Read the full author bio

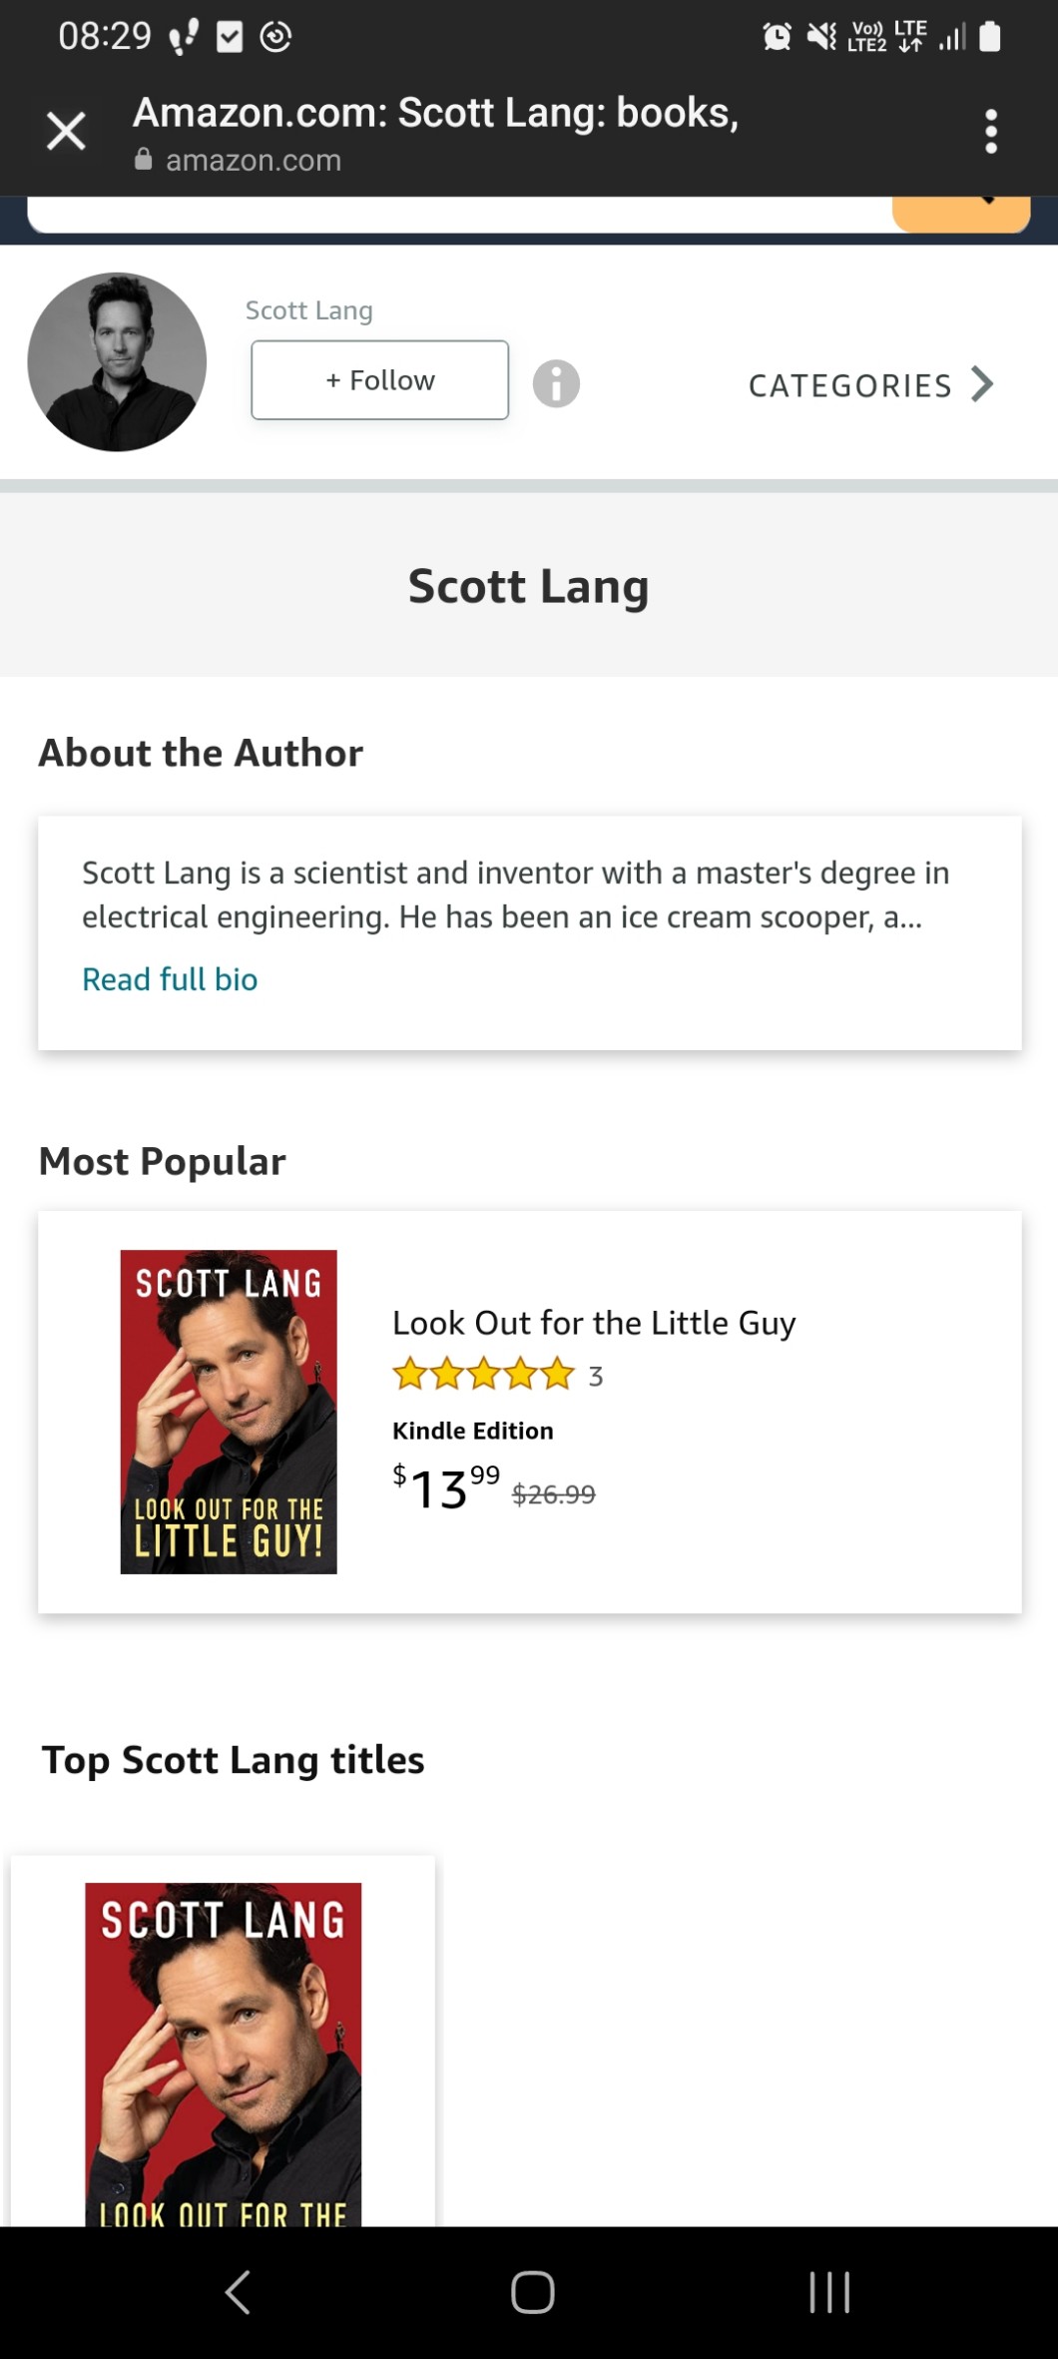[170, 979]
